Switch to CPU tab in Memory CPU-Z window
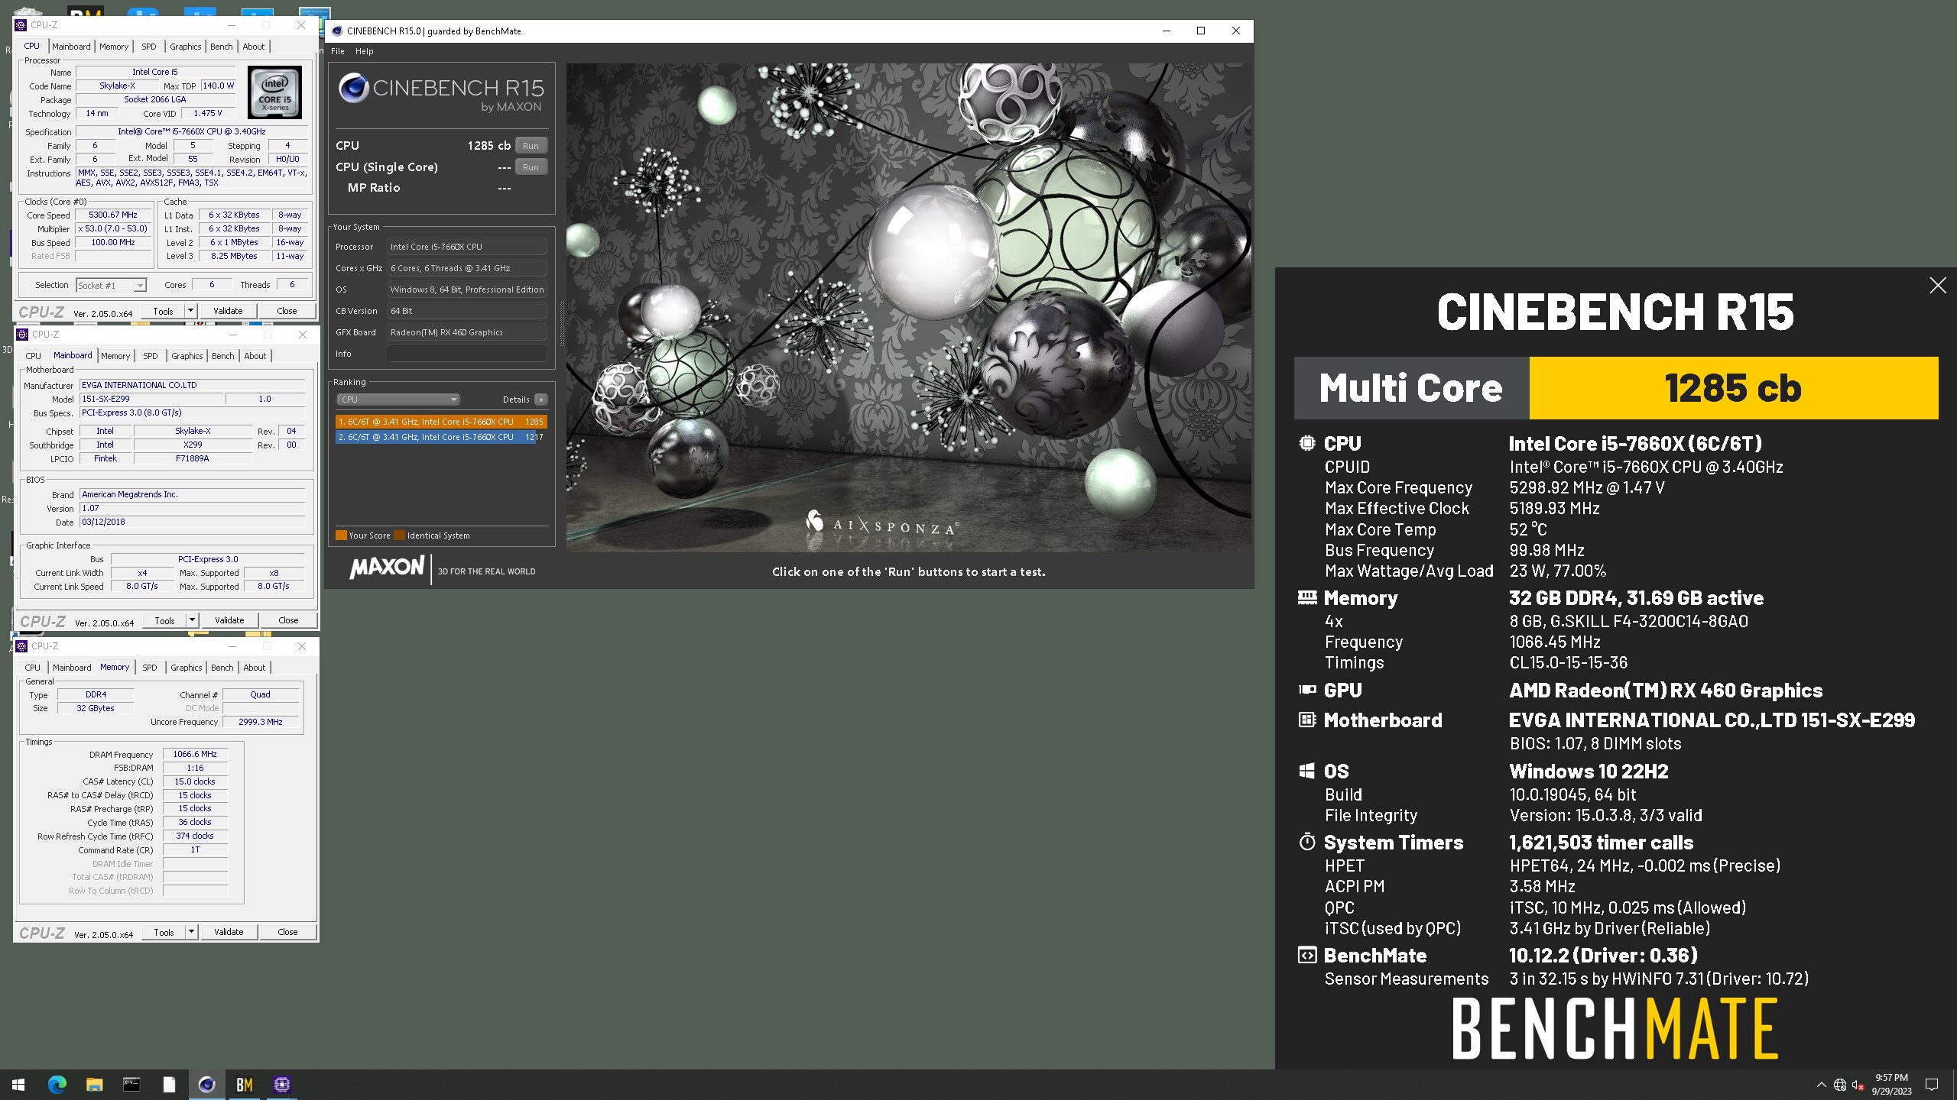This screenshot has width=1957, height=1100. point(33,668)
